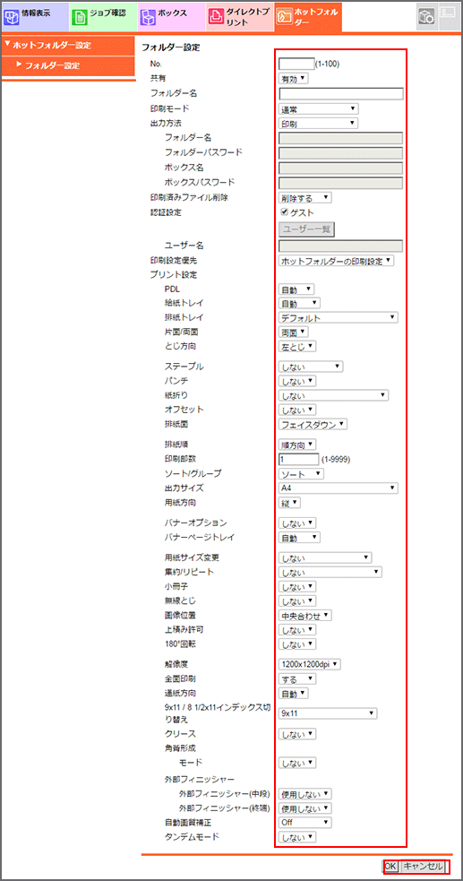Open the 角背形成 モード dropdown
Screen dimensions: 463x881
pyautogui.click(x=297, y=763)
